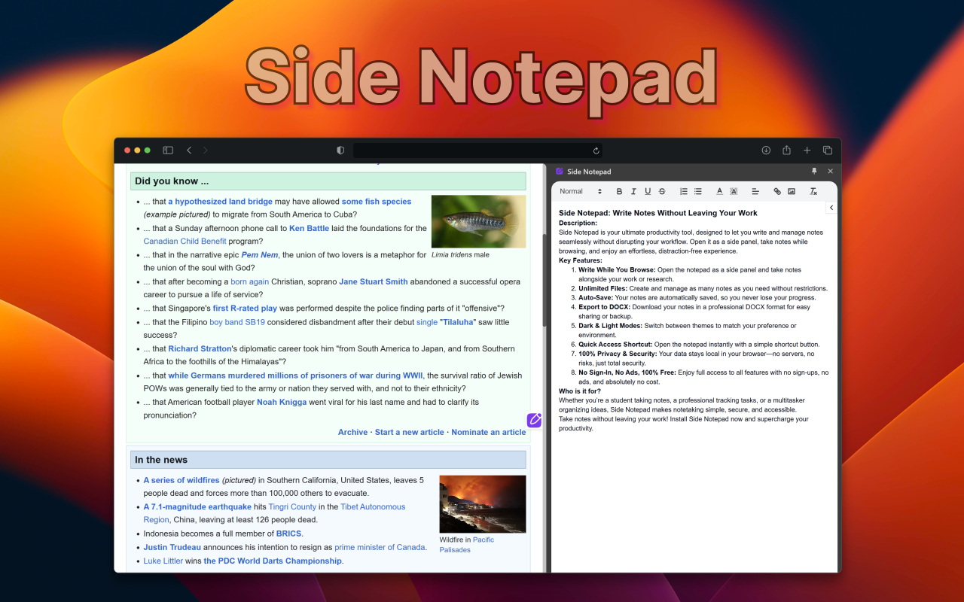
Task: Open the purple Side Notepad floating button
Action: (535, 420)
